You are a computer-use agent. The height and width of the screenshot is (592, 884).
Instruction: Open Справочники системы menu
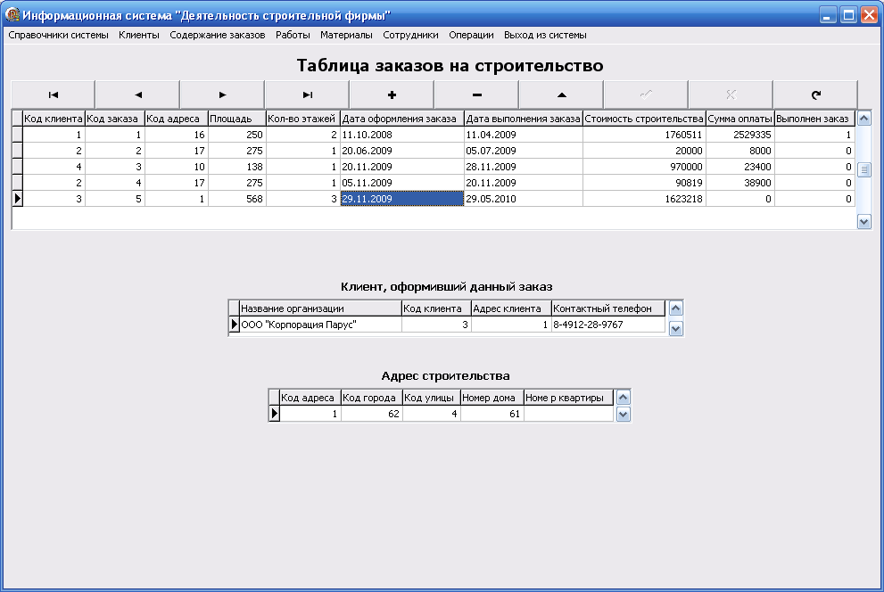58,35
